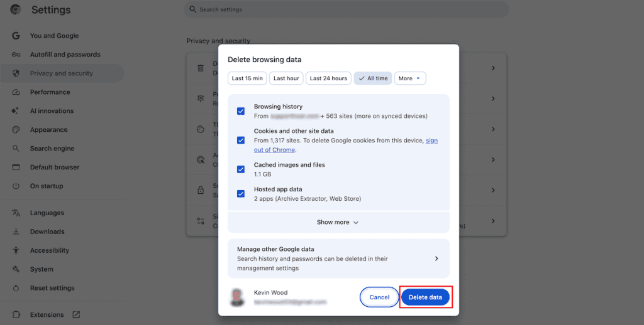Open the Downloads settings page
This screenshot has width=644, height=325.
click(62, 232)
